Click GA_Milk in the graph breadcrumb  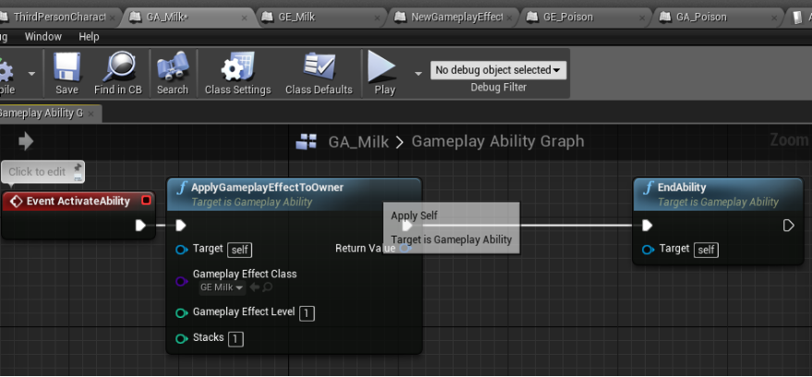pyautogui.click(x=358, y=141)
